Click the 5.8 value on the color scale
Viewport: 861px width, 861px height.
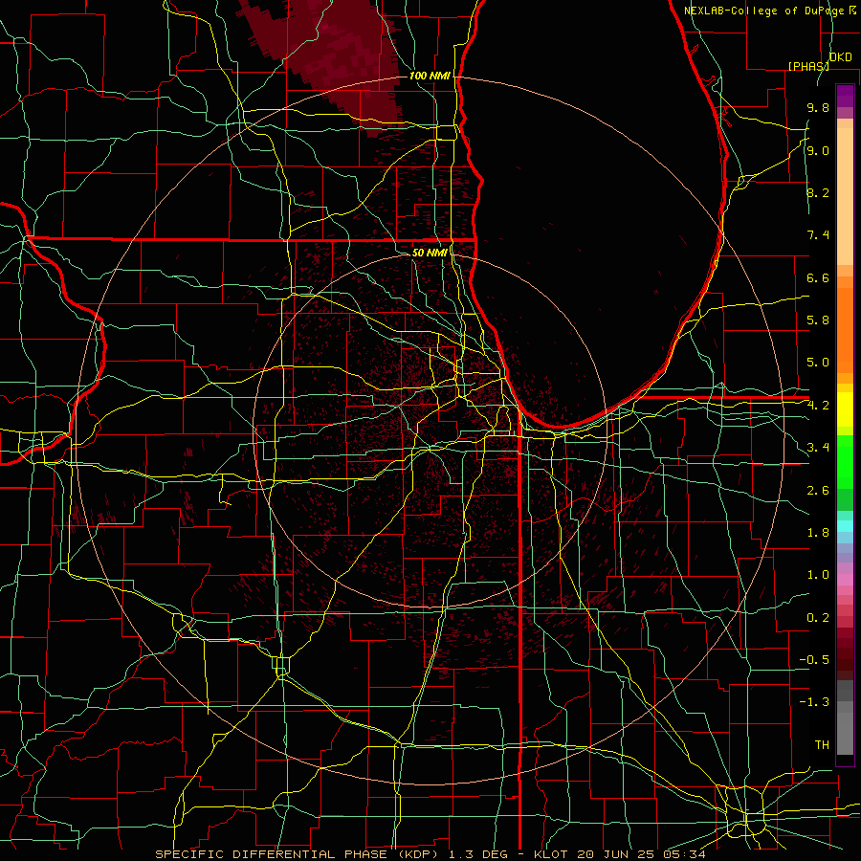pos(818,320)
